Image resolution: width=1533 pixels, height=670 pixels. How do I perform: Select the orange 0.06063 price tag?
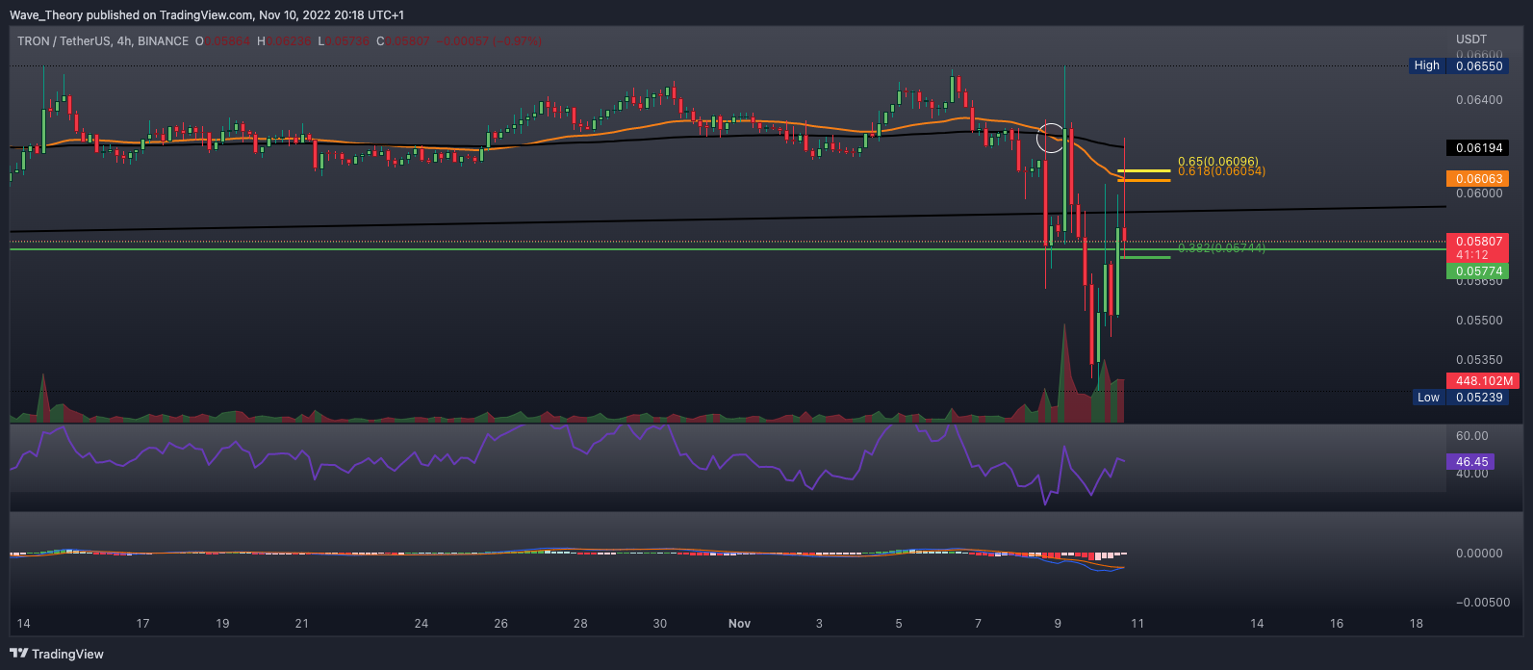pos(1481,179)
